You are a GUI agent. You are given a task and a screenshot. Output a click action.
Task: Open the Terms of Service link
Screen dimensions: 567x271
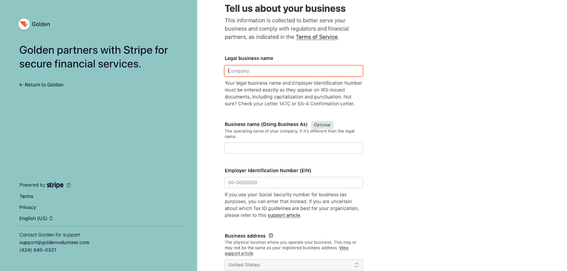(316, 37)
